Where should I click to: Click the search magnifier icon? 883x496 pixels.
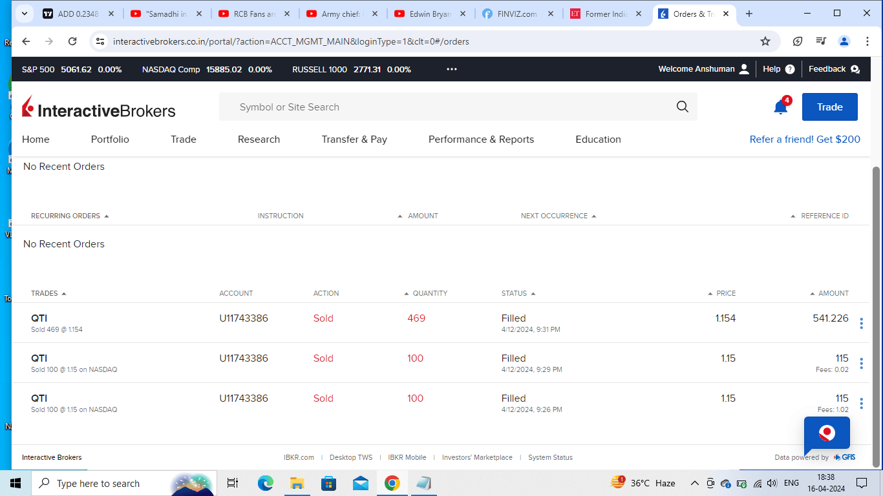[x=682, y=107]
